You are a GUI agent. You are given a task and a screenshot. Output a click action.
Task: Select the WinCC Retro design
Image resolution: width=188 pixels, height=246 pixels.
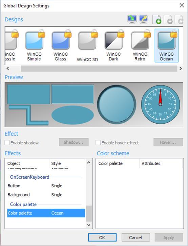click(140, 46)
